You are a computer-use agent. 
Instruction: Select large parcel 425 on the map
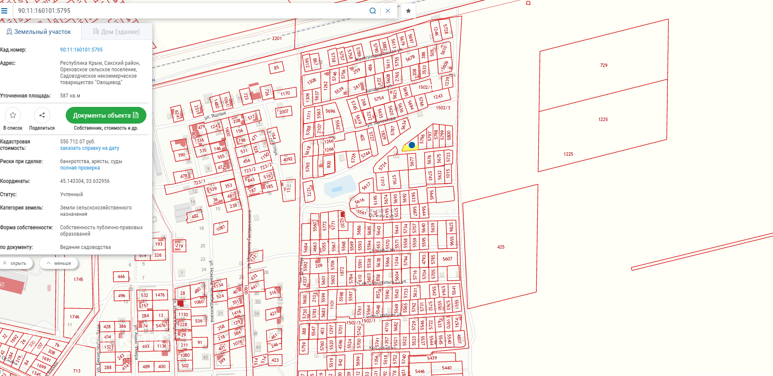click(501, 247)
